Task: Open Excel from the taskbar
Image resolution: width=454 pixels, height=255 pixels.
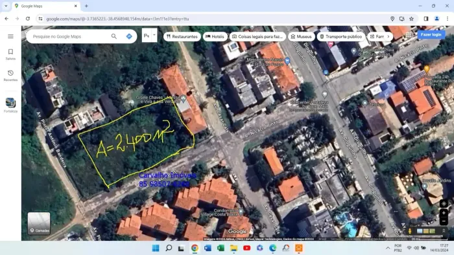Action: 221,248
